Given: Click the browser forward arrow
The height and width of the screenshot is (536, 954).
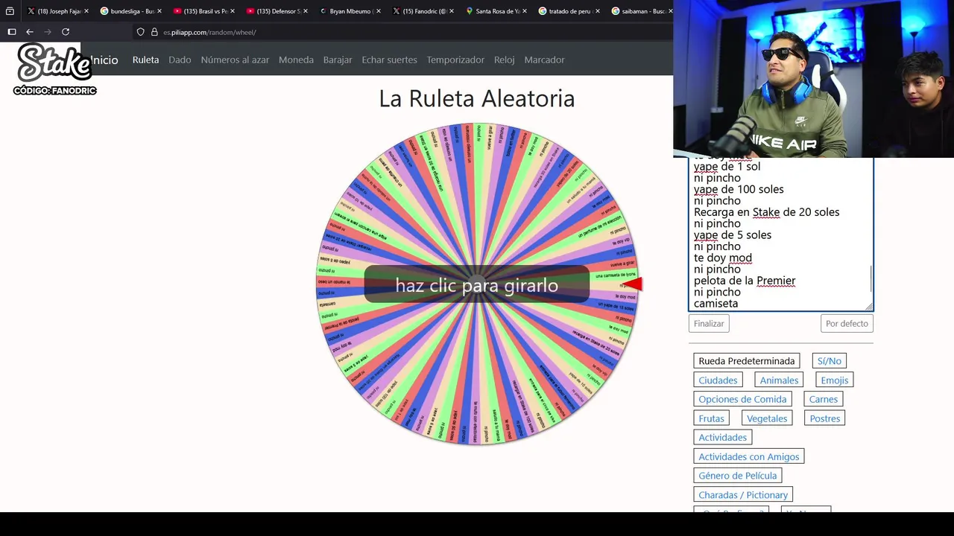Looking at the screenshot, I should tap(48, 32).
